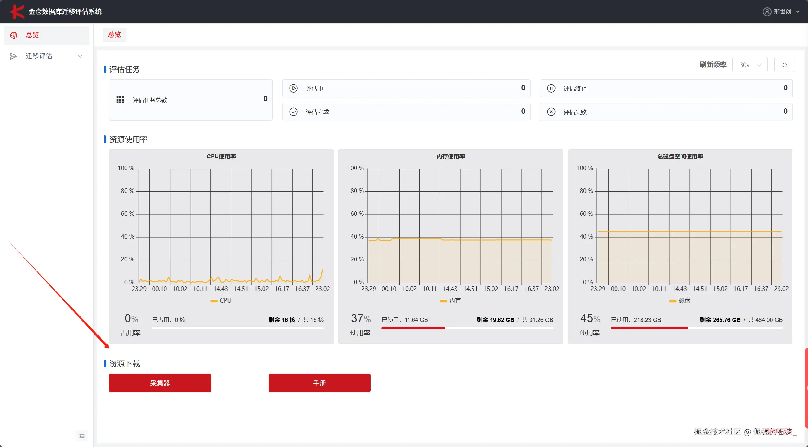
Task: Click the 已使用: 218.23 GB text
Action: 636,320
